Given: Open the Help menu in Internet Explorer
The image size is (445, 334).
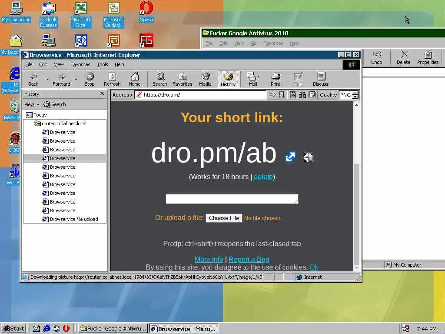Looking at the screenshot, I should coord(119,64).
